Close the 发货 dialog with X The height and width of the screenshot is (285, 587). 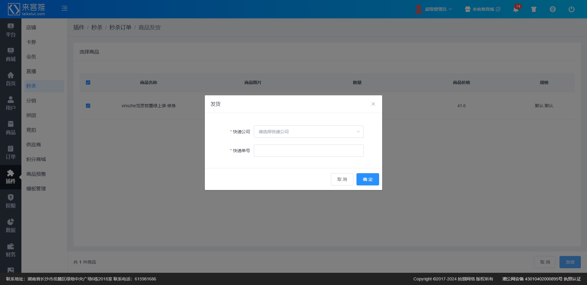tap(373, 104)
